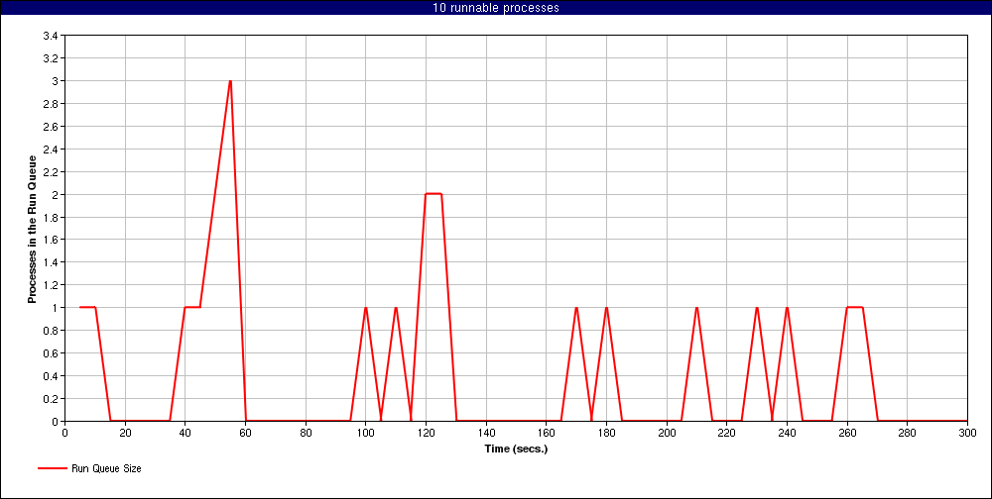992x499 pixels.
Task: Click the y-axis label '2.4'
Action: pos(51,150)
